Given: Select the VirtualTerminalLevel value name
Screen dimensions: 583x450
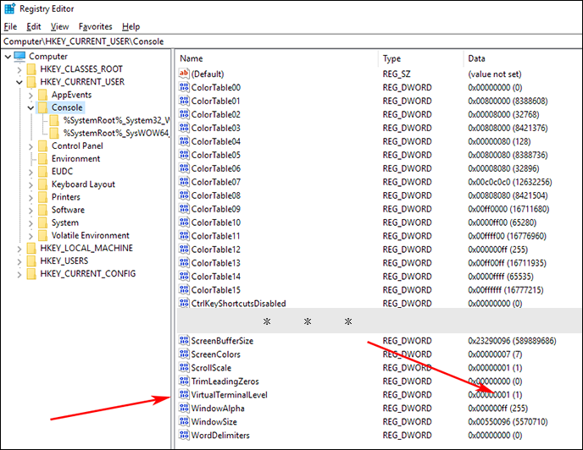Looking at the screenshot, I should pos(229,395).
